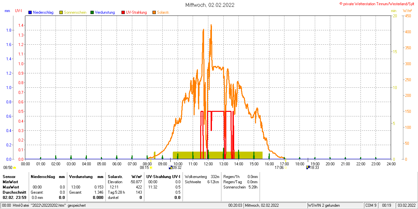Select the Sonnenschein legend label

pyautogui.click(x=75, y=12)
